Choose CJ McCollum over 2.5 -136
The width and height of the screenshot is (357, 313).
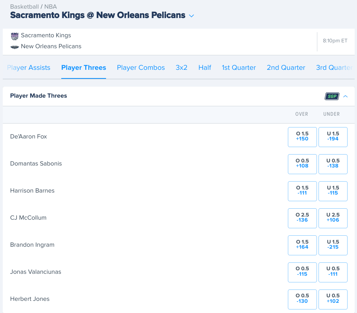(302, 218)
